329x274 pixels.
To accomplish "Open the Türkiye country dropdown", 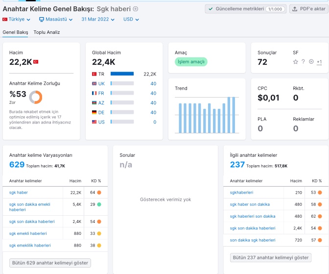I will (x=16, y=19).
